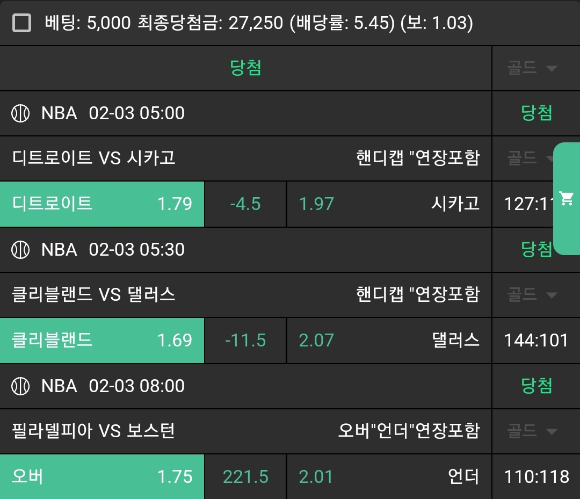Open 골드 dropdown in 클리블랜드 VS 댈러스 row

click(532, 294)
